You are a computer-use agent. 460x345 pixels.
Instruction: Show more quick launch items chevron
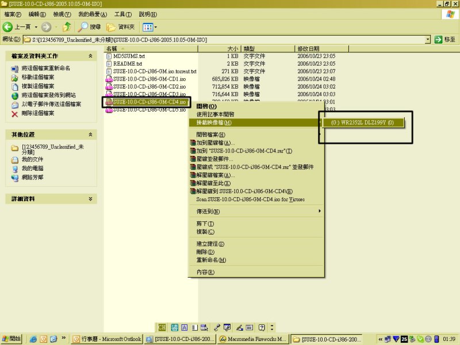[x=63, y=338]
